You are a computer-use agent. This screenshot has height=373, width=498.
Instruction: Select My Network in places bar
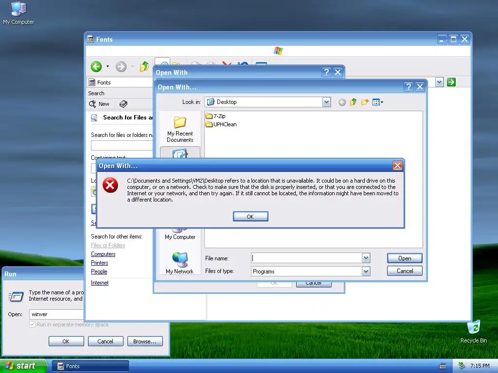pos(180,263)
